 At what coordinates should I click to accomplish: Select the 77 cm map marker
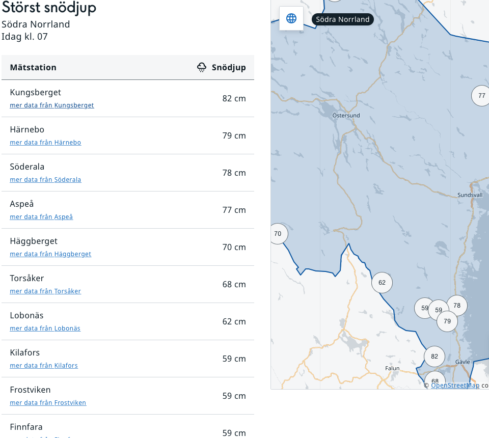tap(481, 96)
